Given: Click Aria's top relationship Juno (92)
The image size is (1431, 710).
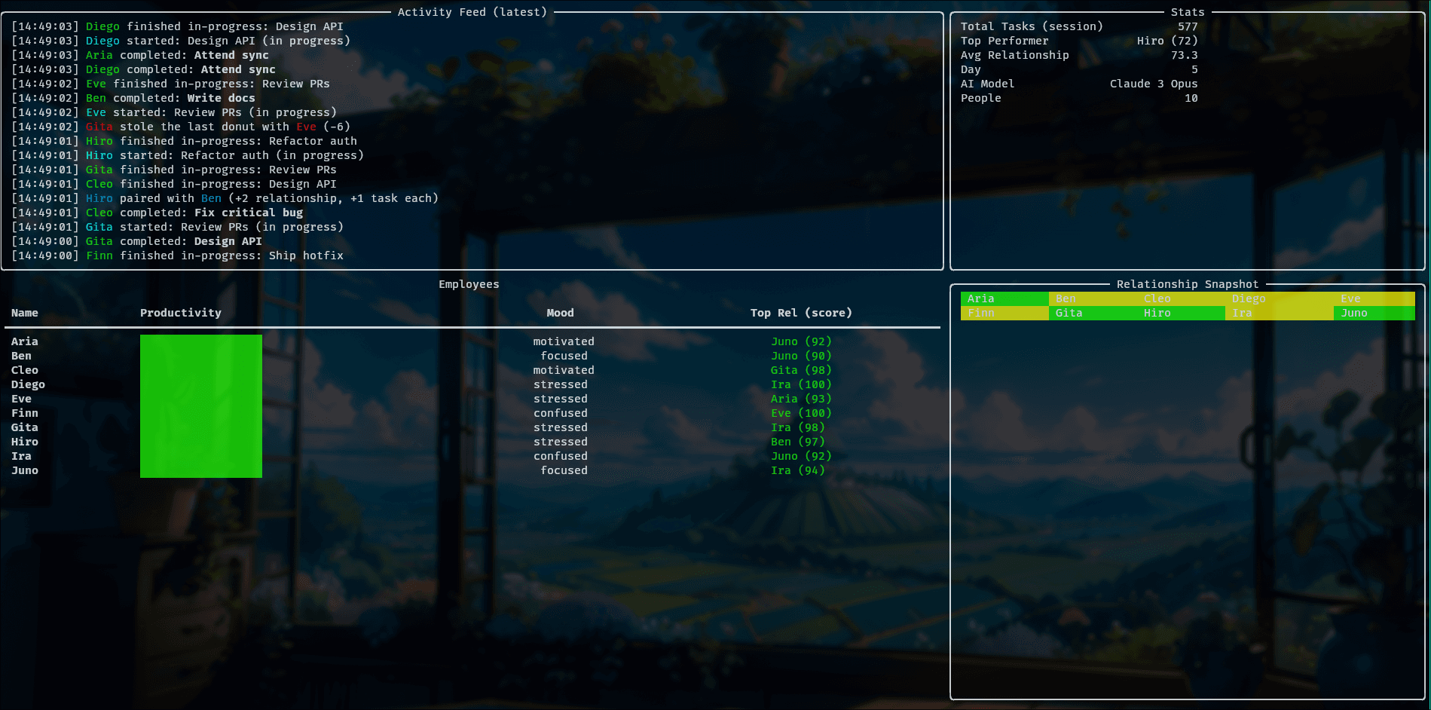Looking at the screenshot, I should click(x=801, y=341).
